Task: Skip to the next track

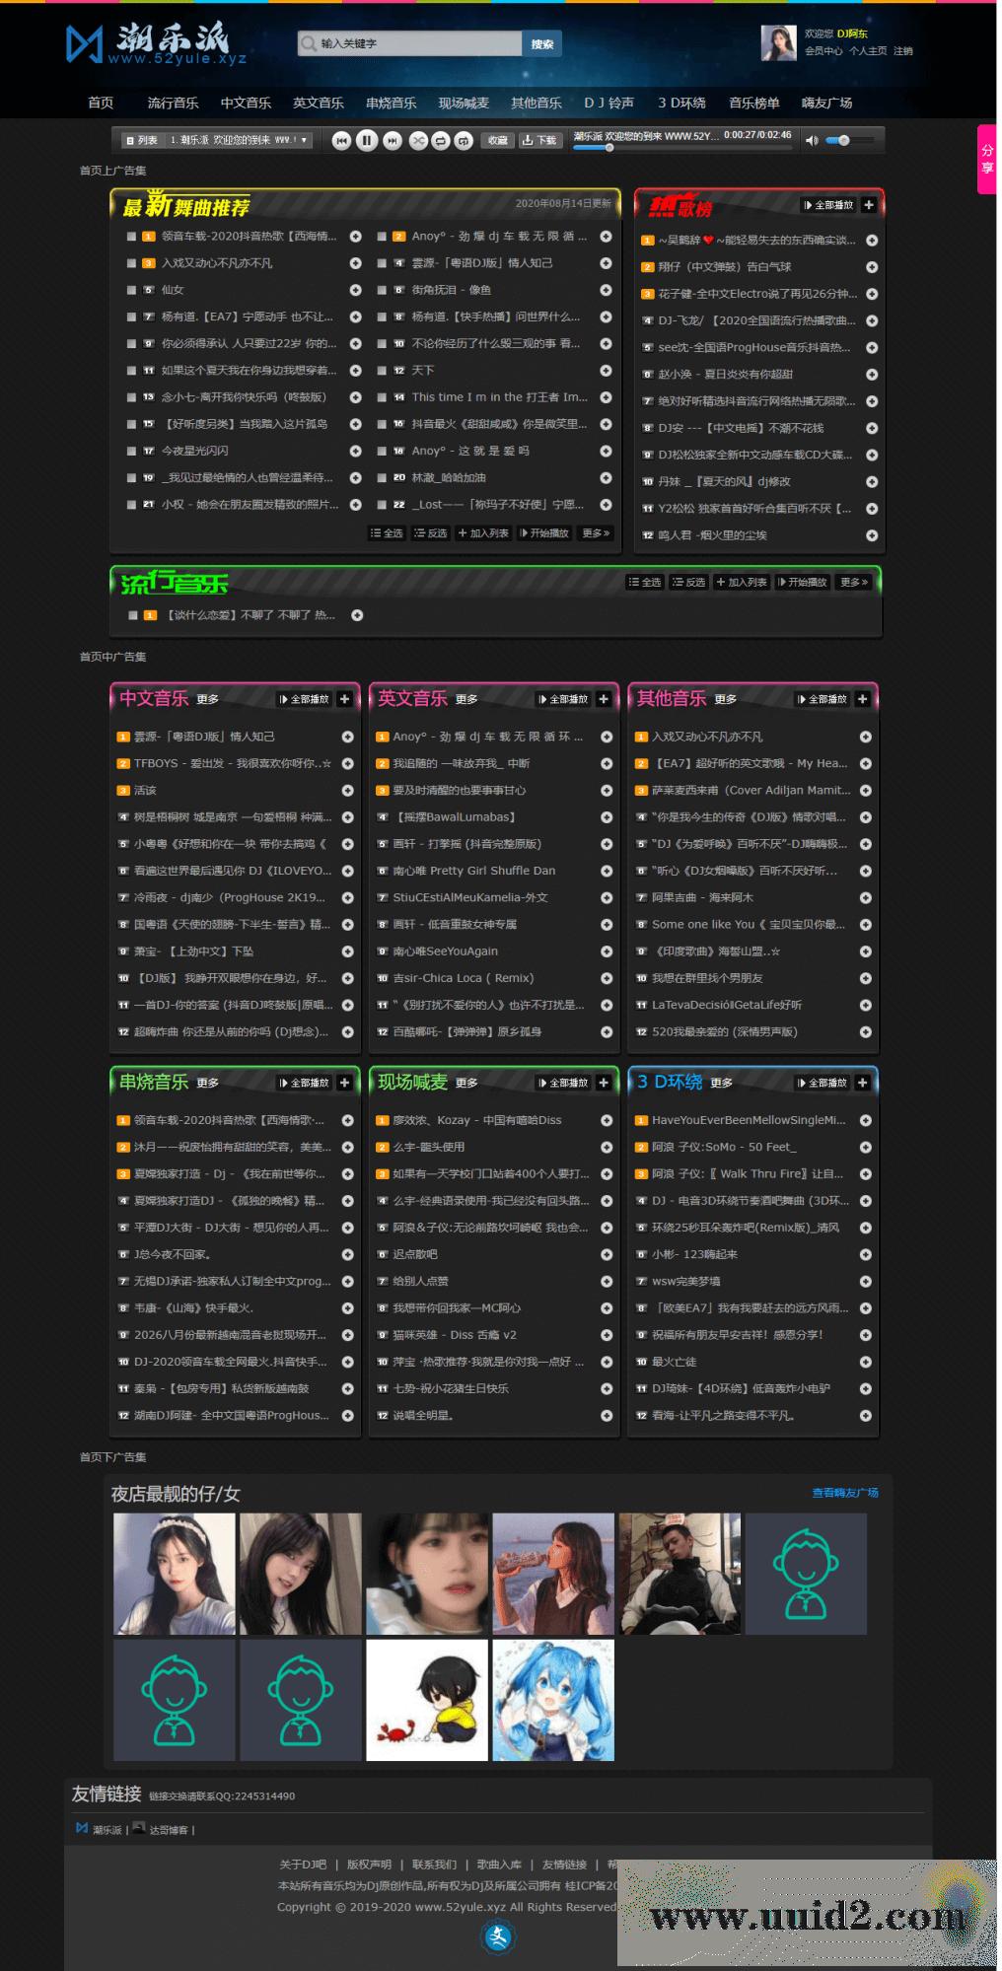Action: (x=393, y=141)
